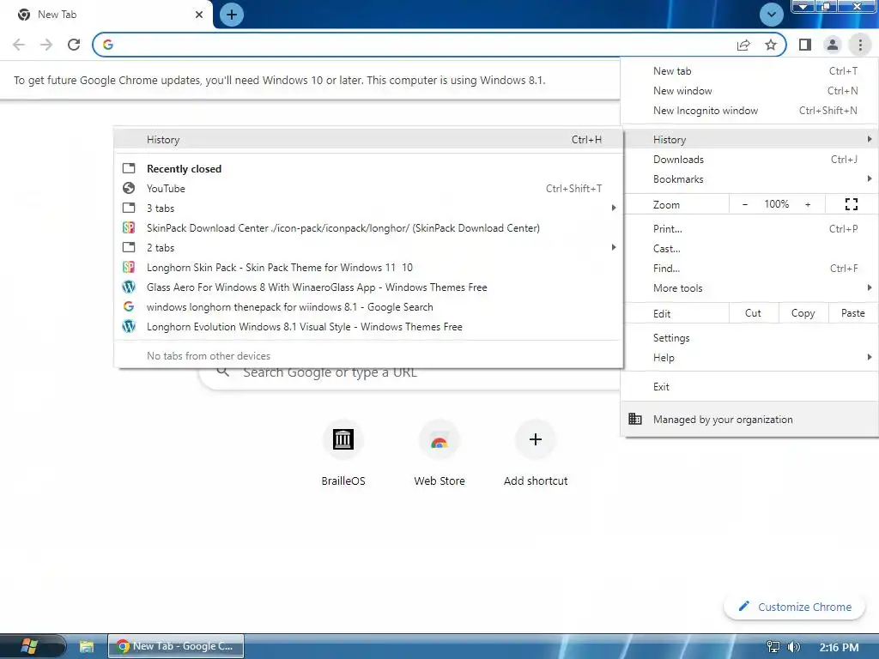Choose Print... from the menu
Viewport: 879px width, 659px height.
(749, 228)
